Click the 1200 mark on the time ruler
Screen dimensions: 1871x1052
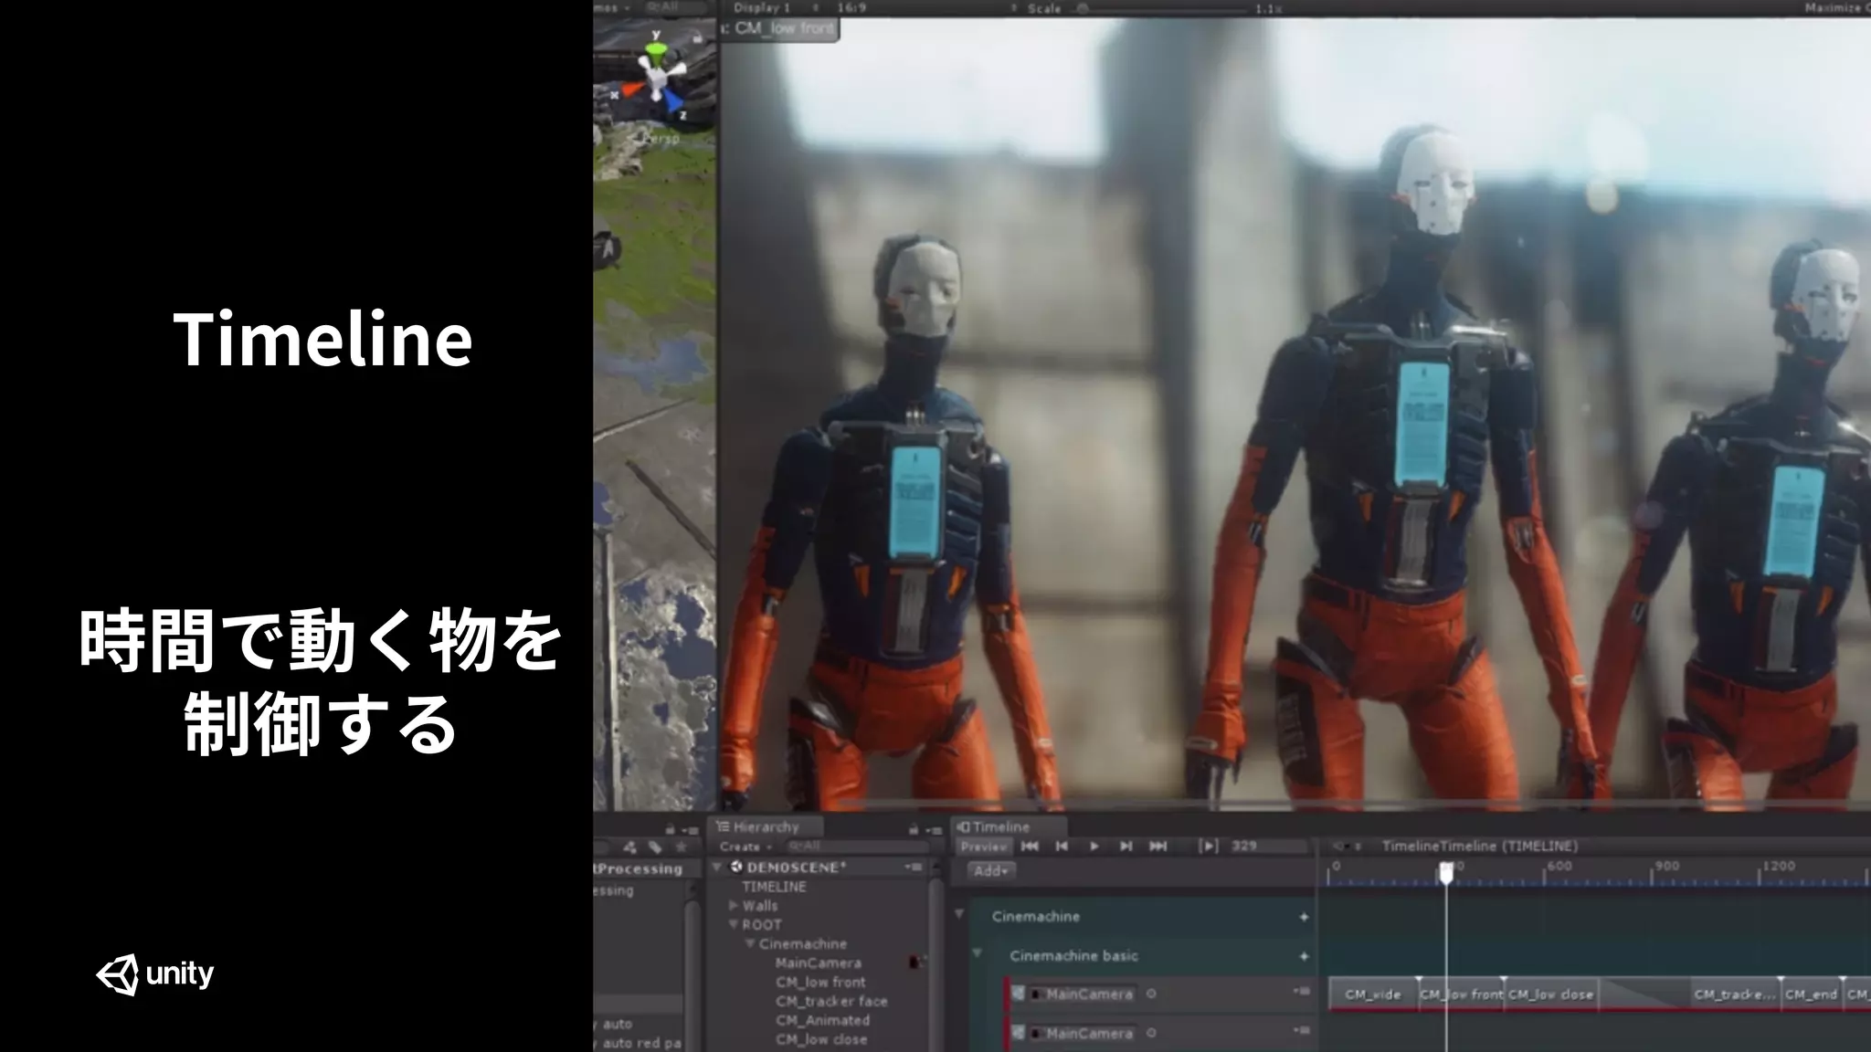point(1779,866)
